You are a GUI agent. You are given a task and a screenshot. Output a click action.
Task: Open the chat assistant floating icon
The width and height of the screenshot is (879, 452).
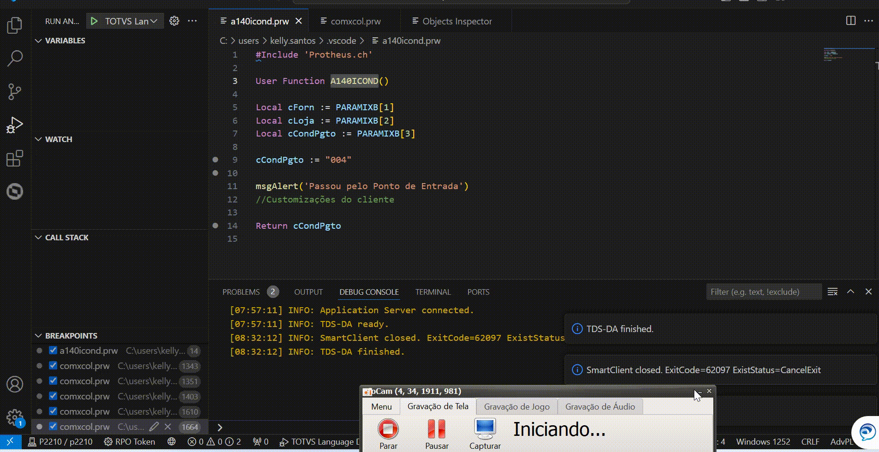[x=867, y=432]
